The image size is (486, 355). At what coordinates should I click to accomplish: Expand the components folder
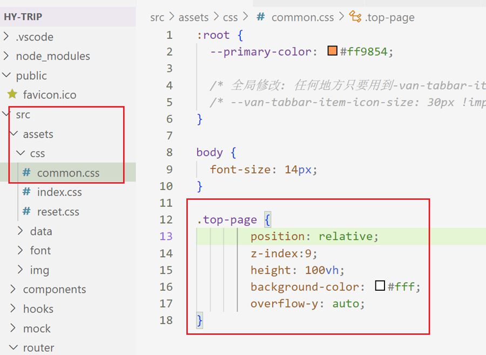[x=13, y=290]
